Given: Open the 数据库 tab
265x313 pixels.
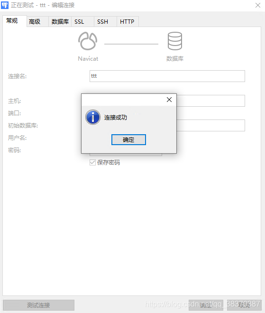Looking at the screenshot, I should (60, 21).
